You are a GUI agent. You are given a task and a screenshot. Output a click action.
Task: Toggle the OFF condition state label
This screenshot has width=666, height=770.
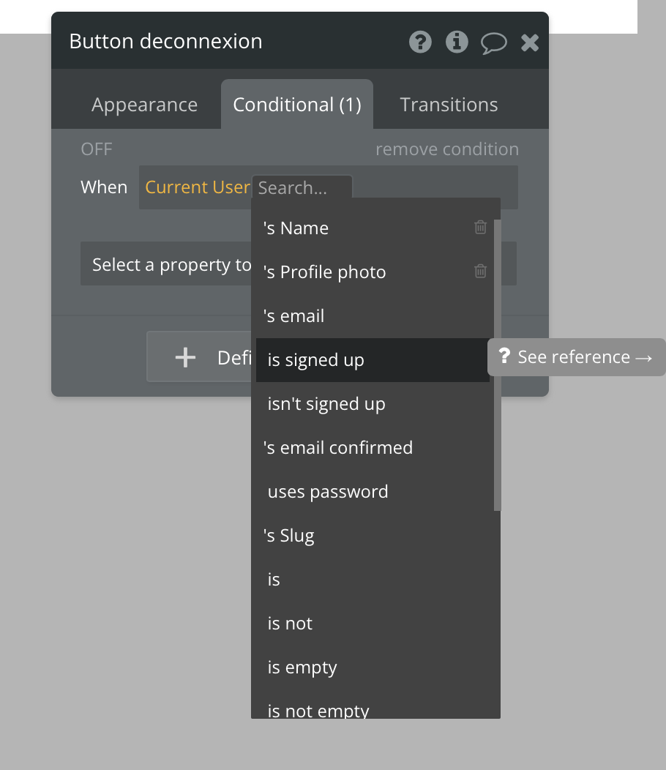tap(97, 149)
